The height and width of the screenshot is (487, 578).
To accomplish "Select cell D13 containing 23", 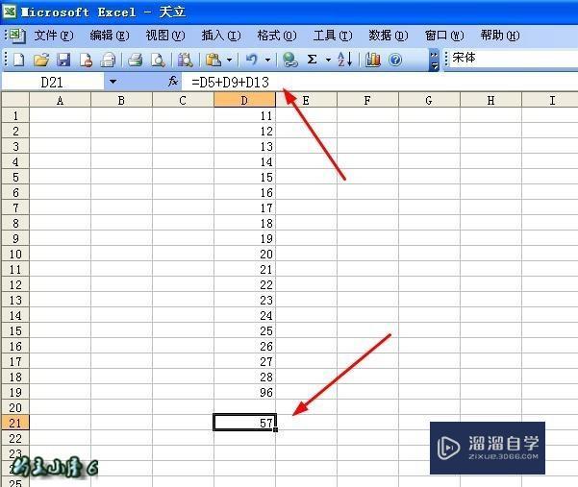I will [244, 300].
